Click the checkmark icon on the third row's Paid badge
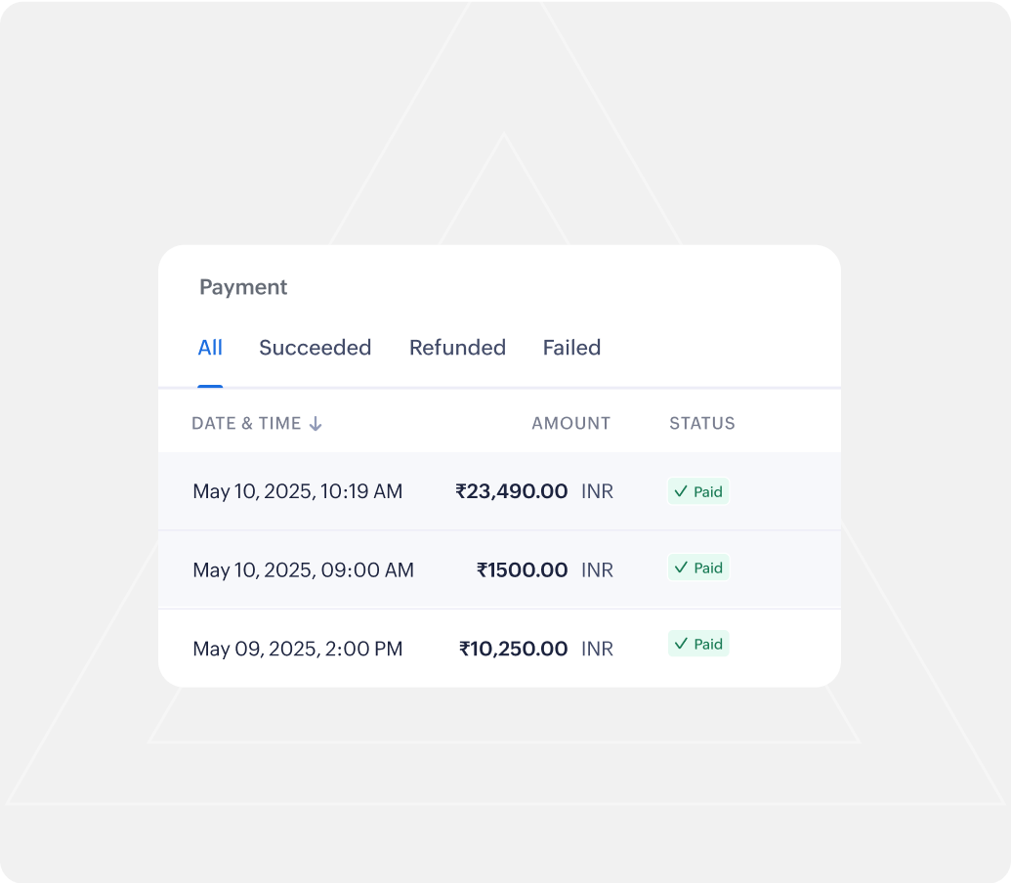 coord(681,644)
